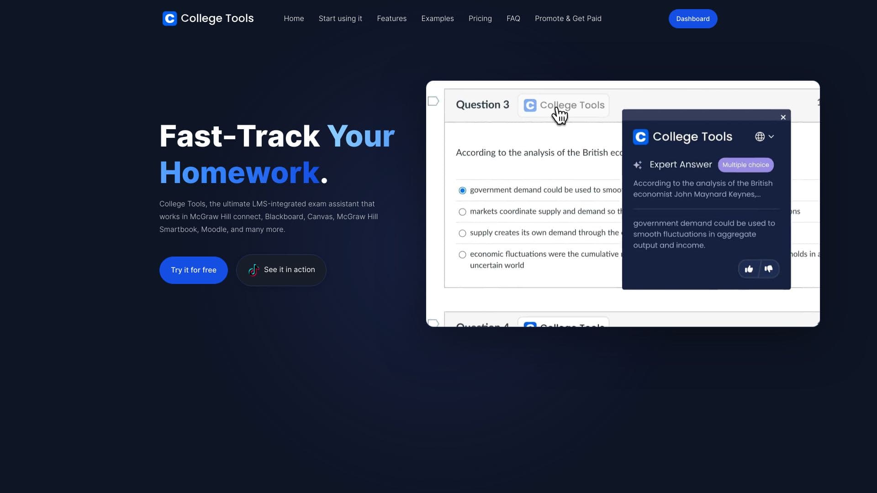877x493 pixels.
Task: Click the thumbs up icon in answer panel
Action: coord(749,268)
